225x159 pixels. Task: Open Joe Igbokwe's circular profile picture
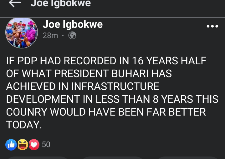click(x=22, y=33)
